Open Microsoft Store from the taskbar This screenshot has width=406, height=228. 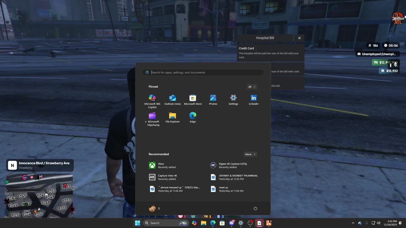[x=222, y=223]
